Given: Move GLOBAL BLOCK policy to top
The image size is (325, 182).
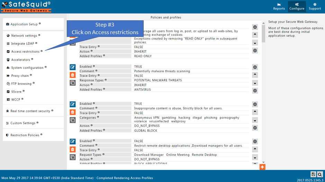Looking at the screenshot, I should point(255,104).
